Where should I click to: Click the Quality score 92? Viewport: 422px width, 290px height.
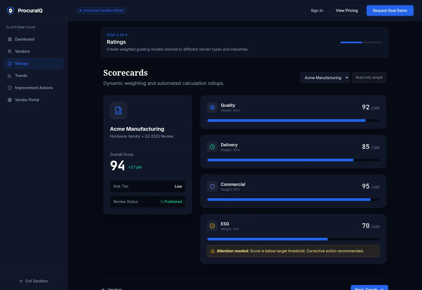(x=366, y=107)
